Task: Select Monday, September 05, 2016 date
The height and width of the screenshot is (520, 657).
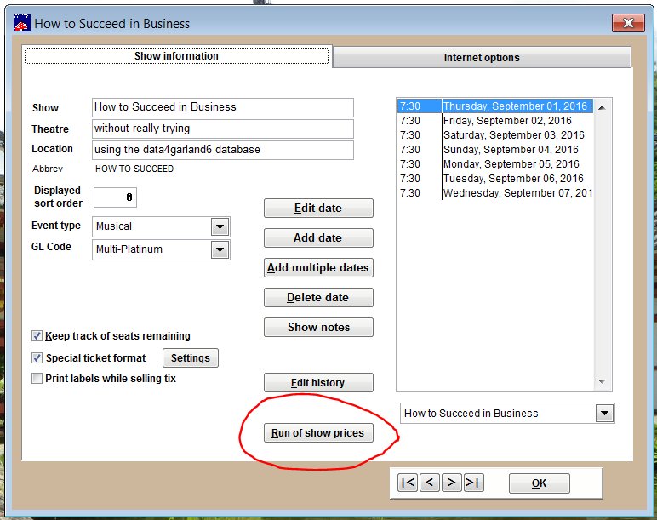Action: click(x=494, y=164)
